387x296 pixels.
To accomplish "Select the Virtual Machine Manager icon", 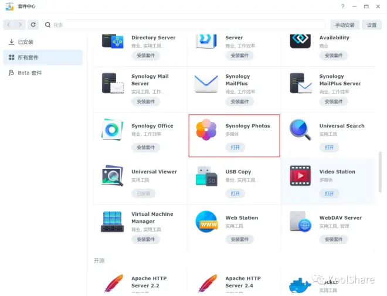I will click(113, 222).
